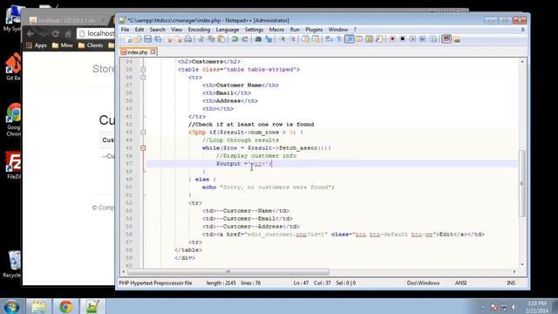Viewport: 558px width, 314px height.
Task: Open the Language menu
Action: pyautogui.click(x=227, y=30)
